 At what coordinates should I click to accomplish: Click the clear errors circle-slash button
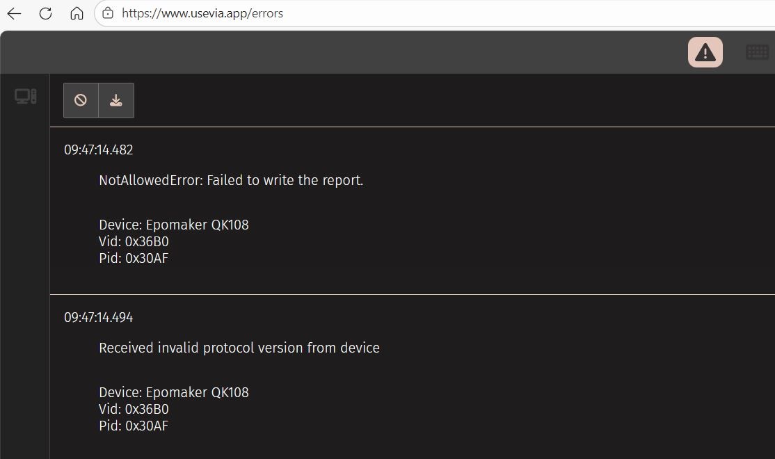coord(81,100)
